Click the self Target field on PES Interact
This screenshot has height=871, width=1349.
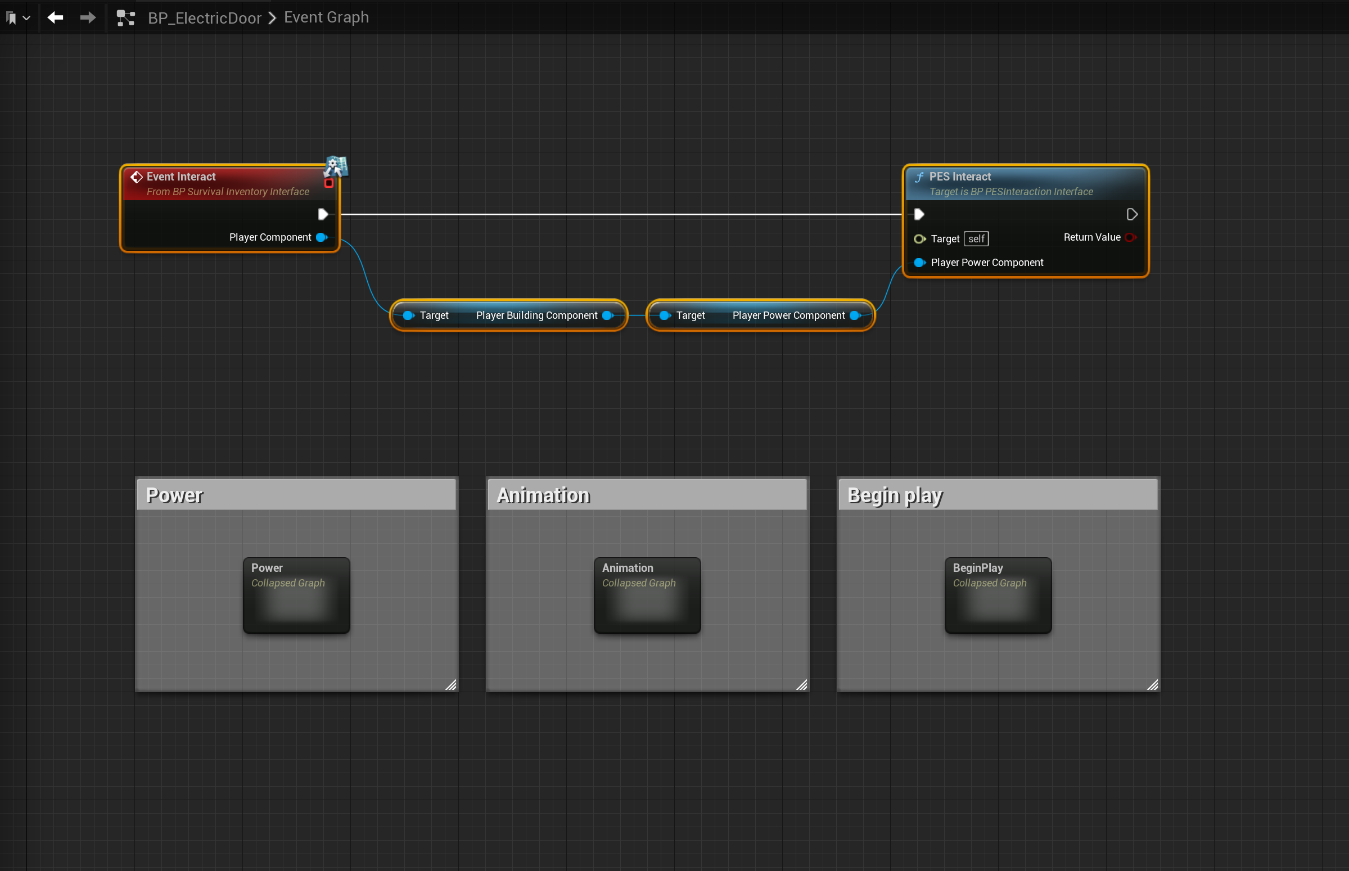(976, 238)
